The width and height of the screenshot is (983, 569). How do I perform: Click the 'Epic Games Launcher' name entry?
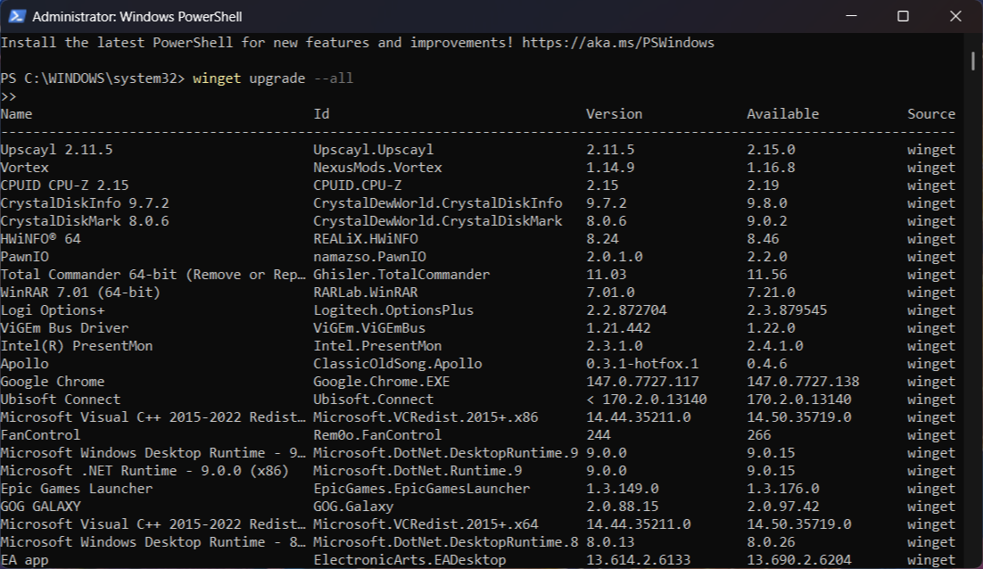pos(77,489)
